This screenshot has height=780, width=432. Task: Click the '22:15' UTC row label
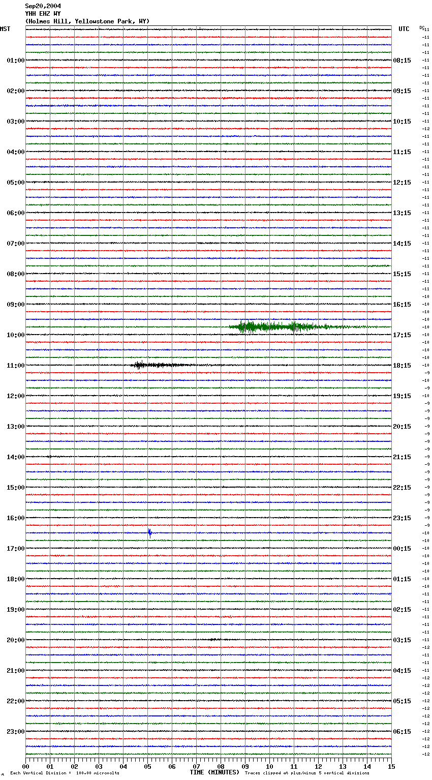tap(402, 488)
